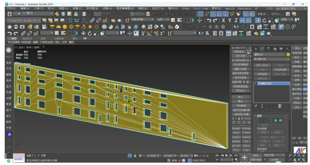Open the modifier list dropdown
This screenshot has width=310, height=165.
(x=271, y=59)
